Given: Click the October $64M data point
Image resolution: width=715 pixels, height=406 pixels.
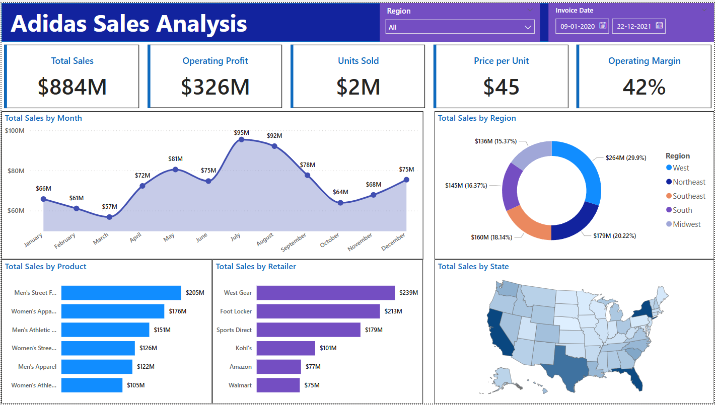Looking at the screenshot, I should tap(340, 203).
